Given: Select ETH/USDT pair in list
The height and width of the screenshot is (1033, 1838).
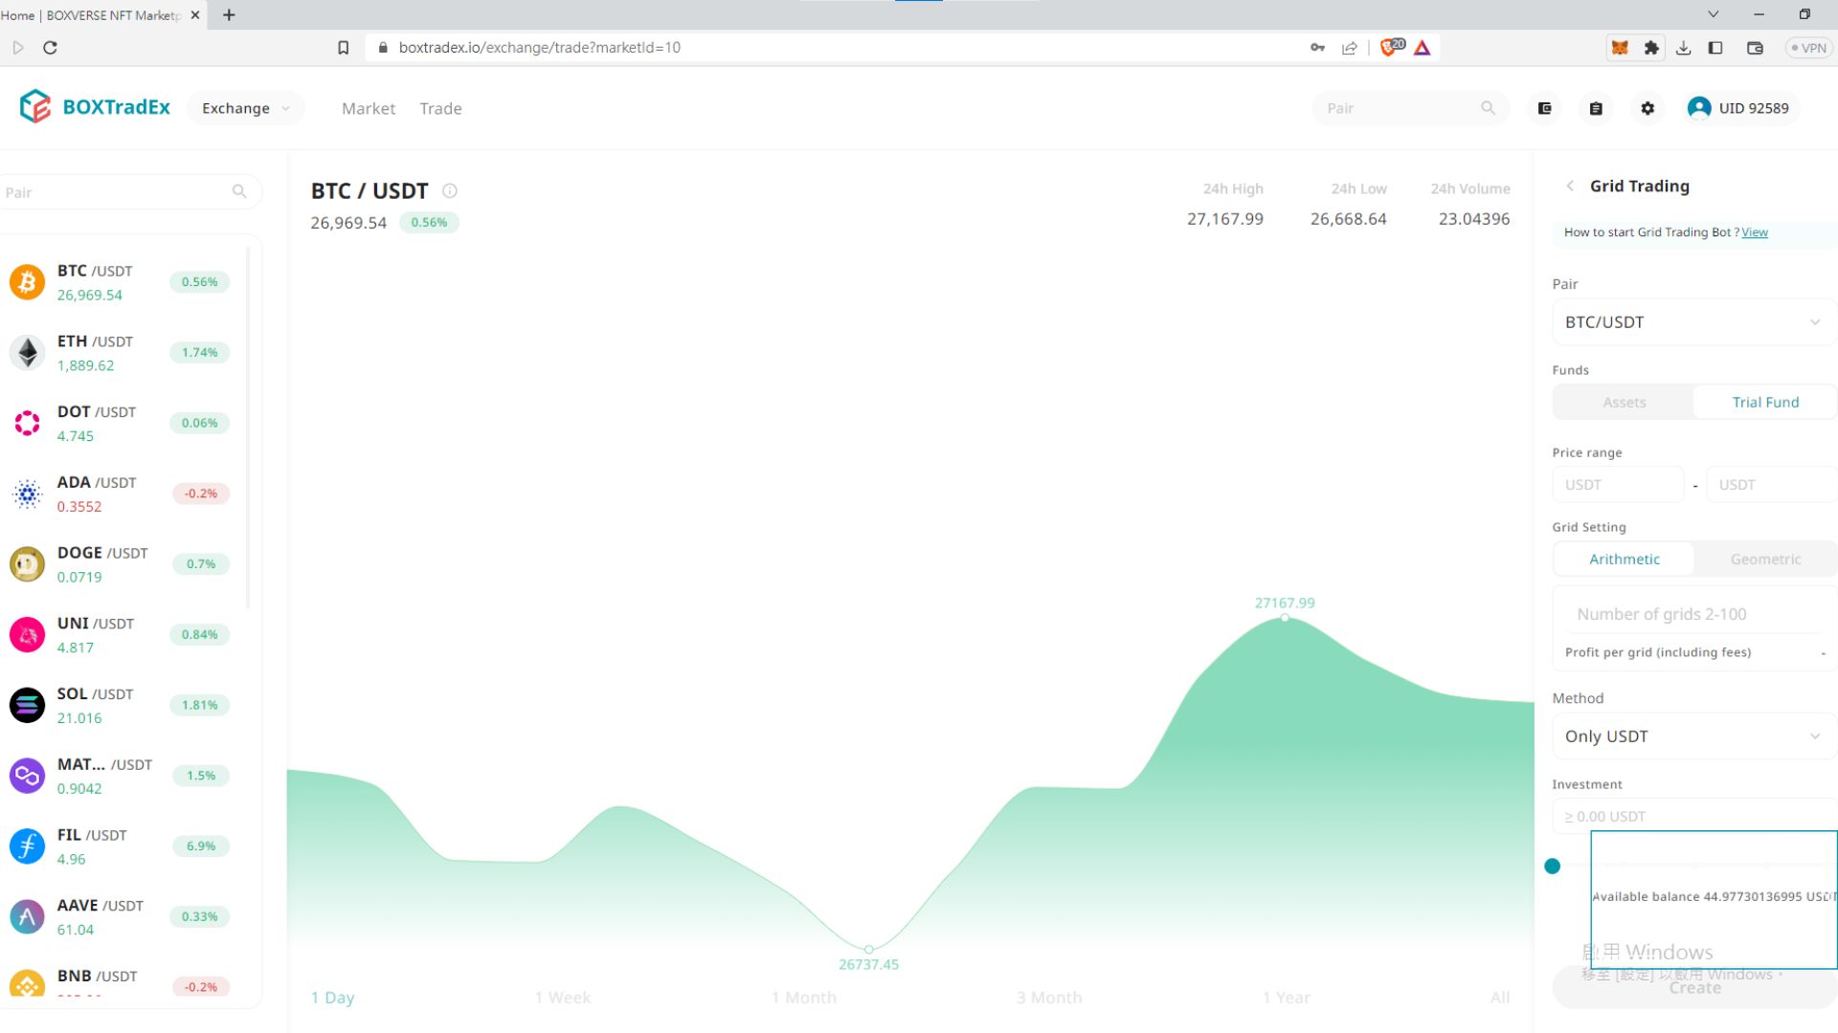Looking at the screenshot, I should tap(95, 352).
